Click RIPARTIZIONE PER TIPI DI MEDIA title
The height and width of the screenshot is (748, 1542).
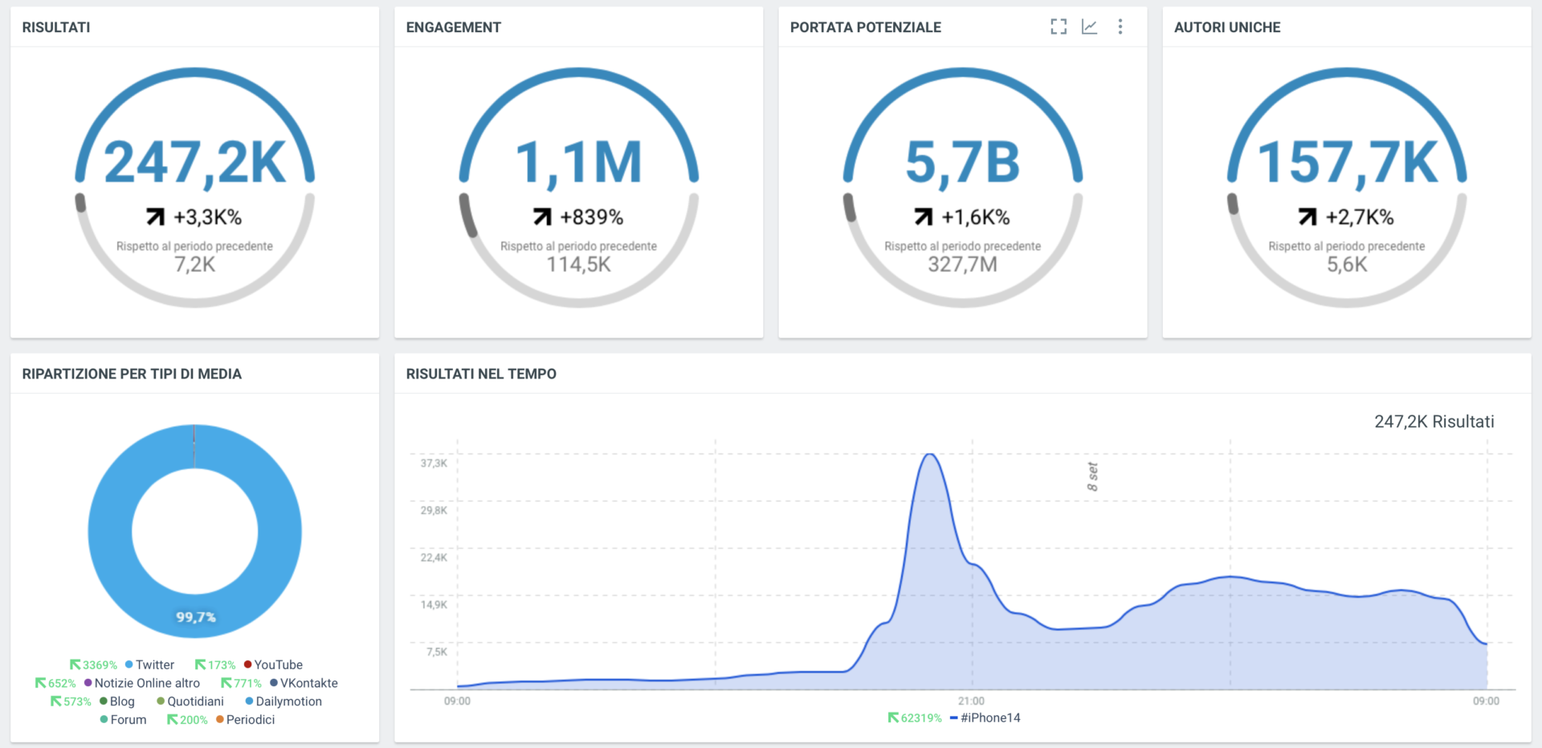click(132, 374)
